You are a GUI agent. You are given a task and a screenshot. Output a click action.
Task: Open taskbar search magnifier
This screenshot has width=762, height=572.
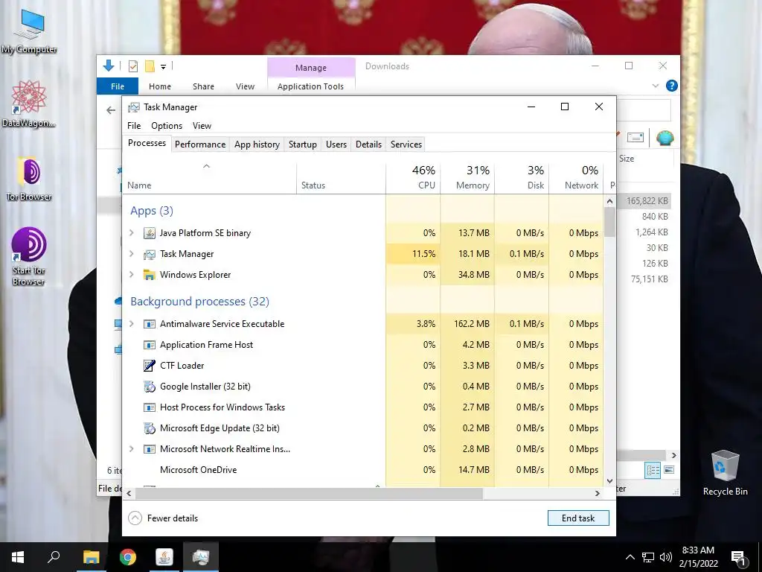pos(54,557)
